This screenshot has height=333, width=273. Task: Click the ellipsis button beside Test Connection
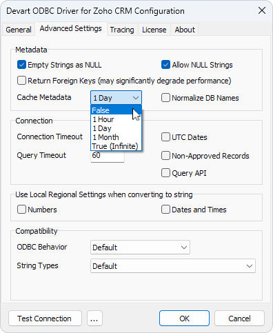[x=94, y=319]
